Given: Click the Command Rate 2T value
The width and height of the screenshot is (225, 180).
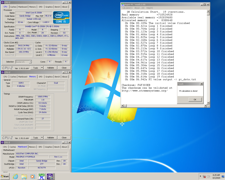Looking at the screenshot, I should (x=43, y=118).
